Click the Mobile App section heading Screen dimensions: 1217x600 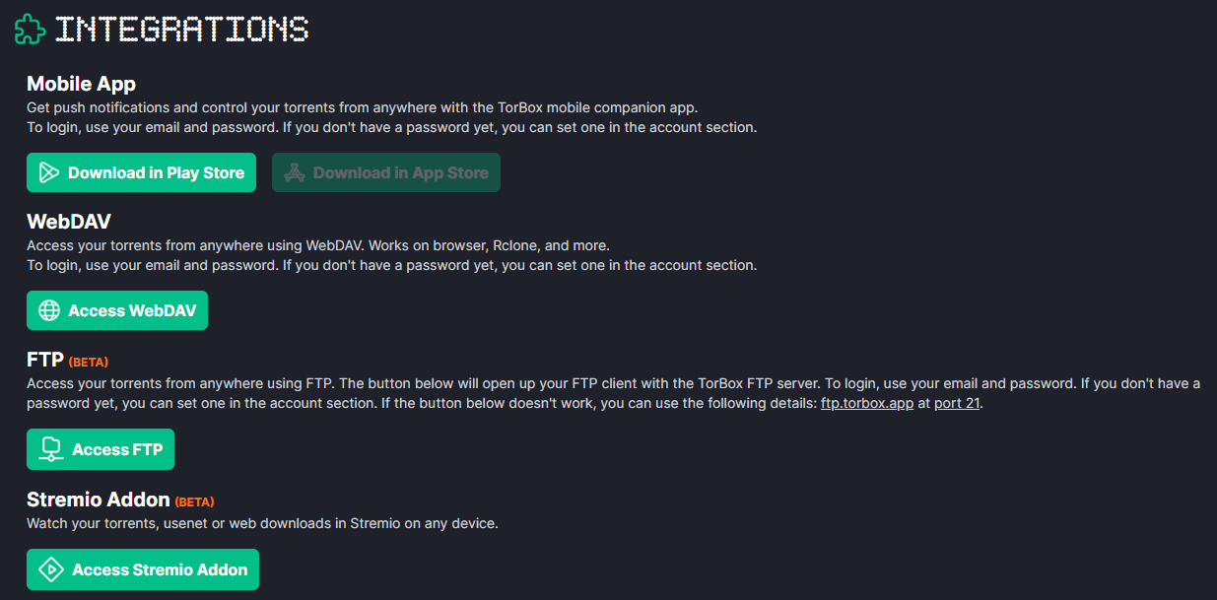pyautogui.click(x=81, y=84)
